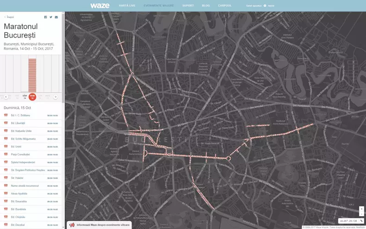The height and width of the screenshot is (229, 366).
Task: Share event on Facebook
Action: pos(45,17)
